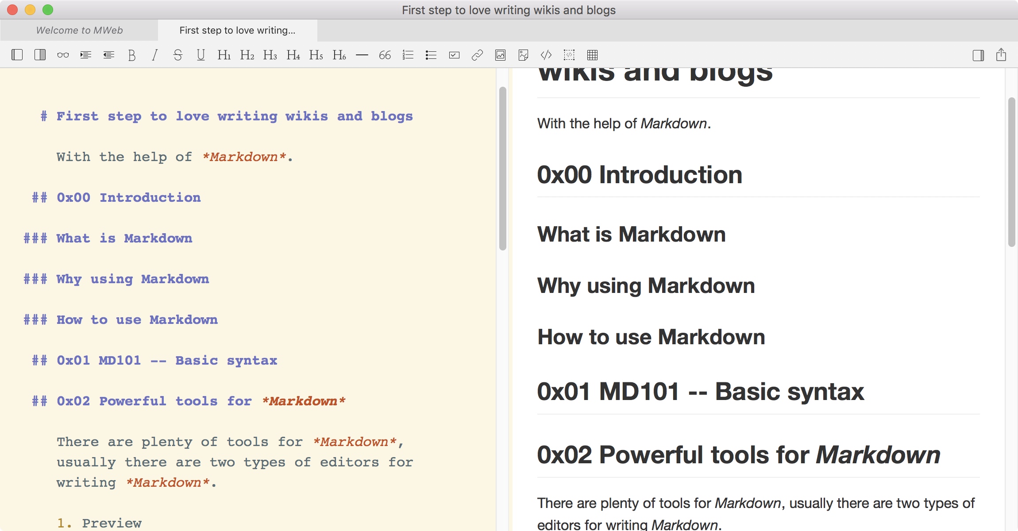This screenshot has height=531, width=1018.
Task: Apply italic formatting with I icon
Action: 154,55
